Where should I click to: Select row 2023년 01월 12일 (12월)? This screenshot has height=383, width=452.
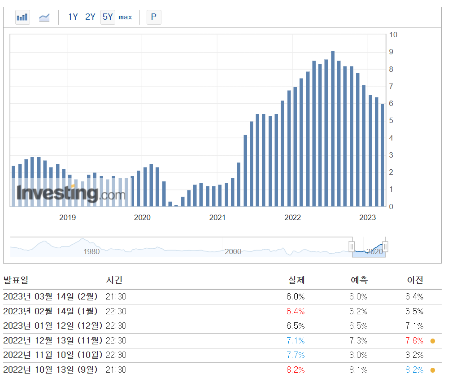[x=222, y=326]
